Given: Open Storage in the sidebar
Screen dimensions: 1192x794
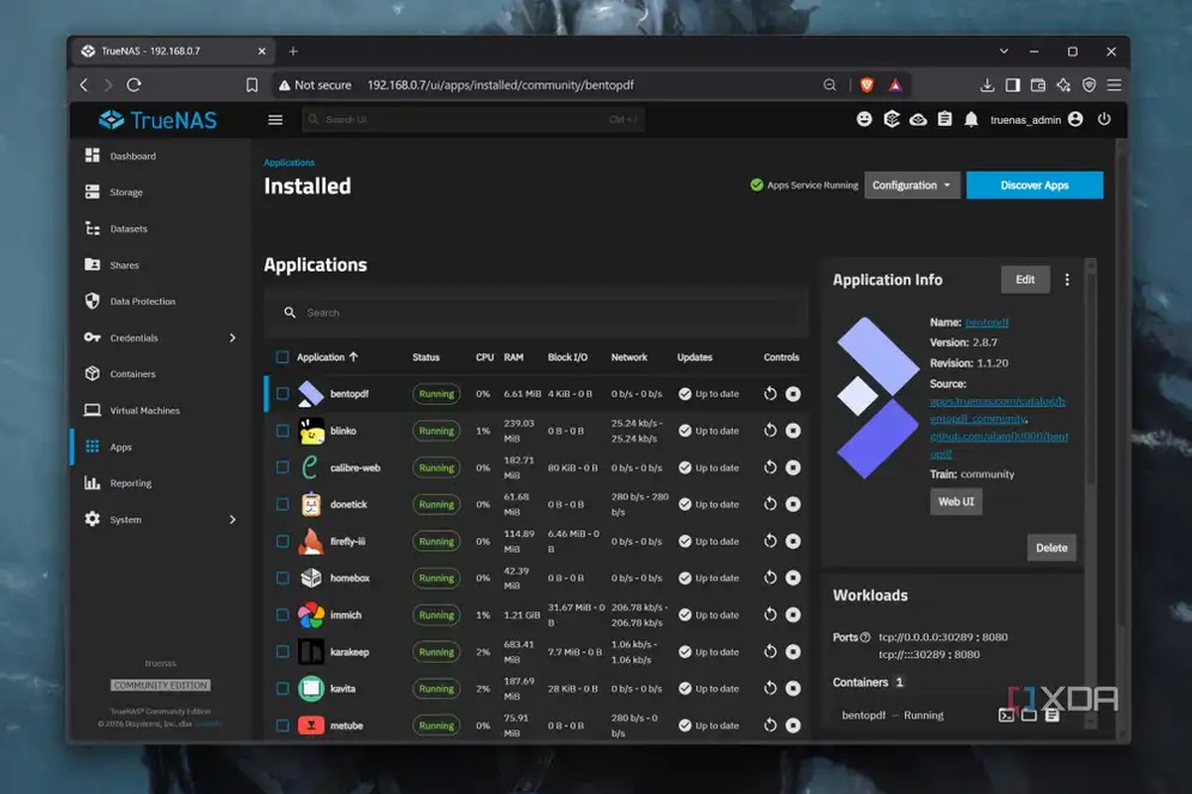Looking at the screenshot, I should (126, 193).
